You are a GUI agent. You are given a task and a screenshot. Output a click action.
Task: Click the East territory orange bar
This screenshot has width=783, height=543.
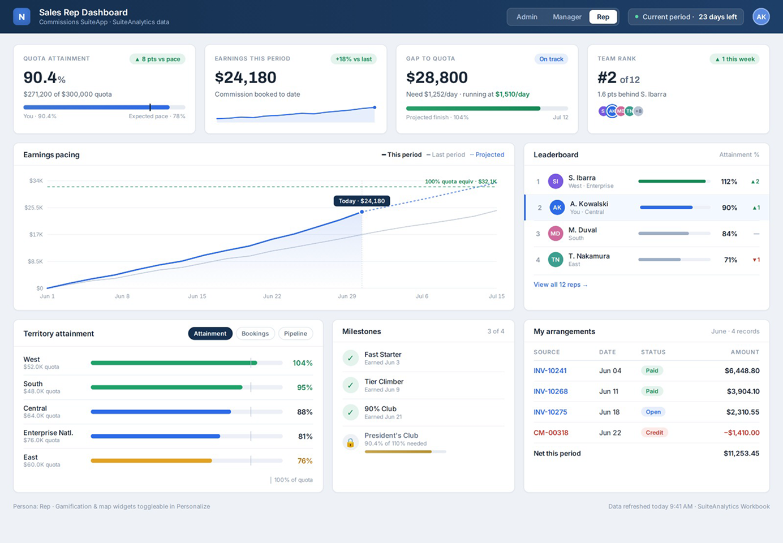point(151,461)
